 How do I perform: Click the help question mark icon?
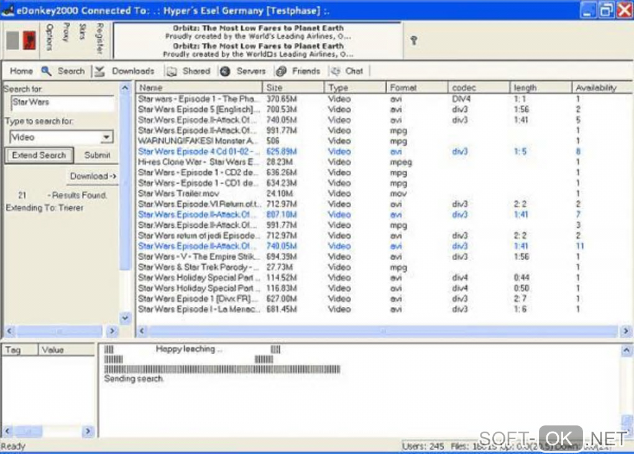[x=413, y=41]
